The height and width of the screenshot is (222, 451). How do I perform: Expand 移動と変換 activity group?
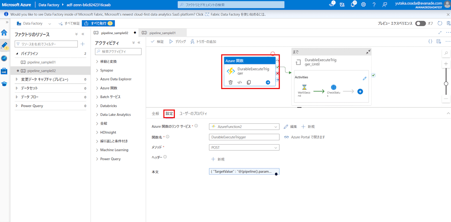[97, 61]
